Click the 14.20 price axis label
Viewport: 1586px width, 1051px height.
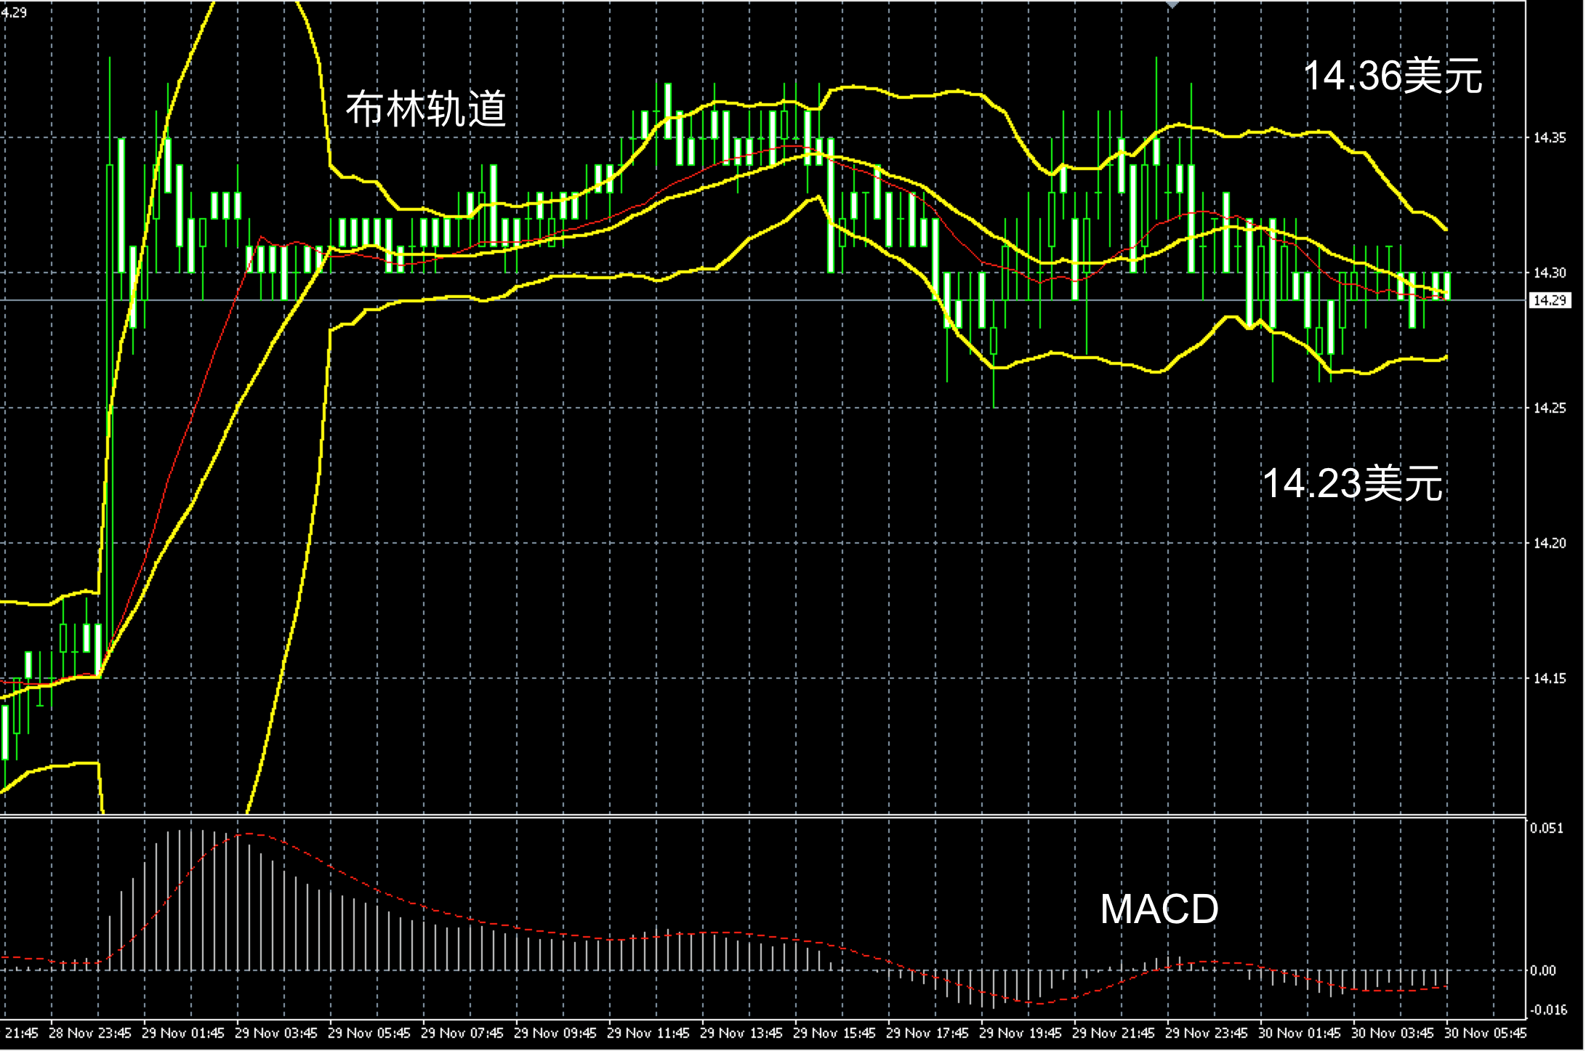(x=1550, y=543)
